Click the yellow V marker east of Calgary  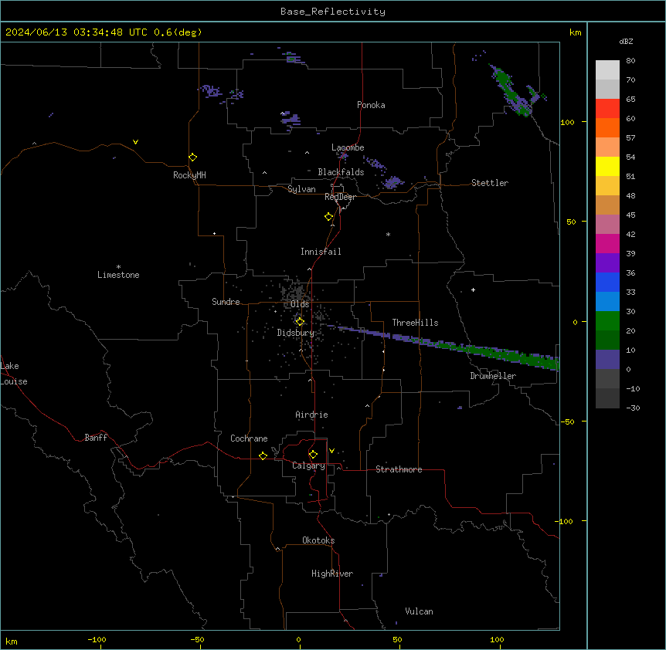331,451
